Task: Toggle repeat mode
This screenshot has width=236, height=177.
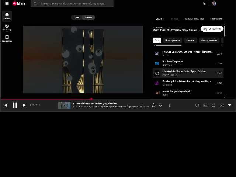Action: [x=214, y=105]
